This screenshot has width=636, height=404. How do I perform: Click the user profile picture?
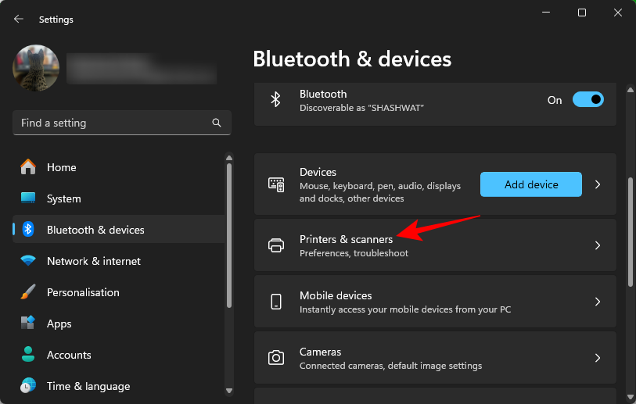pyautogui.click(x=36, y=68)
